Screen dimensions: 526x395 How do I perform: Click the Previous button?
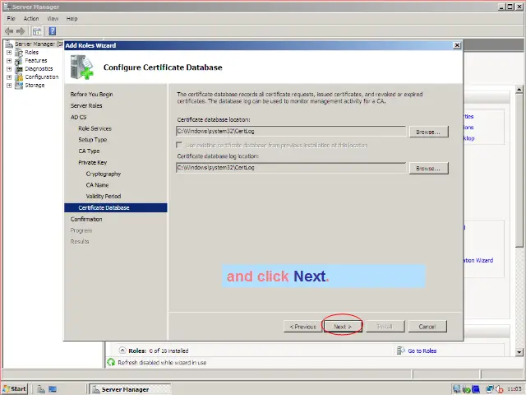tap(303, 327)
